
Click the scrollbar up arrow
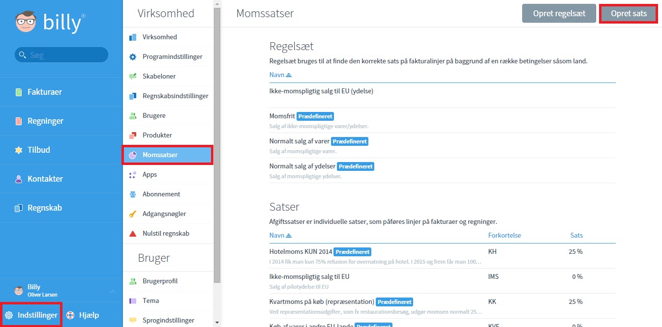click(217, 4)
